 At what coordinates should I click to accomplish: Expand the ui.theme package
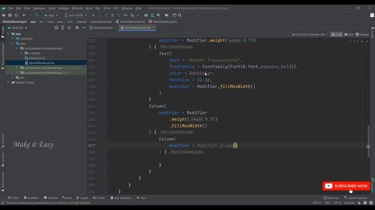(21, 53)
